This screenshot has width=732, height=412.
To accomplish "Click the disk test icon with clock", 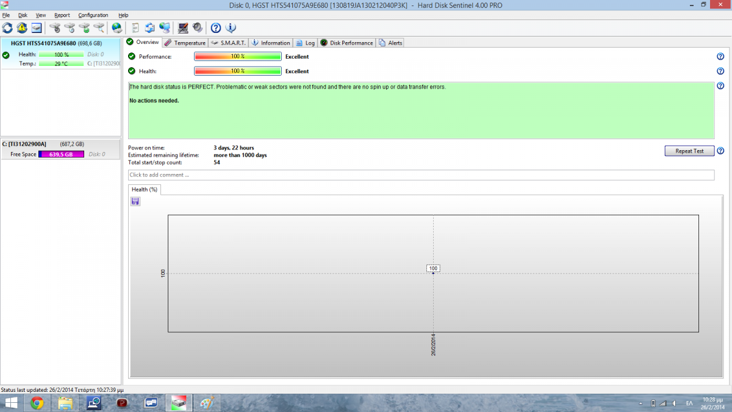I will tap(70, 27).
